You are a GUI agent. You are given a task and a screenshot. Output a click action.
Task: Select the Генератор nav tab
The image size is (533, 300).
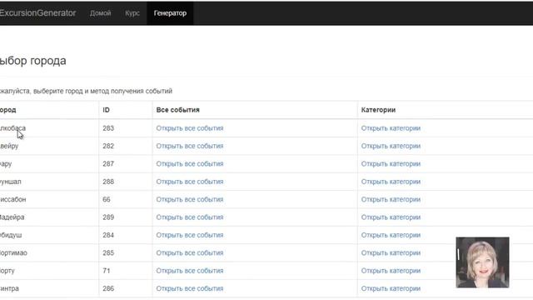click(x=170, y=13)
